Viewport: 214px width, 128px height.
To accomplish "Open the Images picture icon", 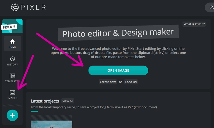I will point(12,93).
